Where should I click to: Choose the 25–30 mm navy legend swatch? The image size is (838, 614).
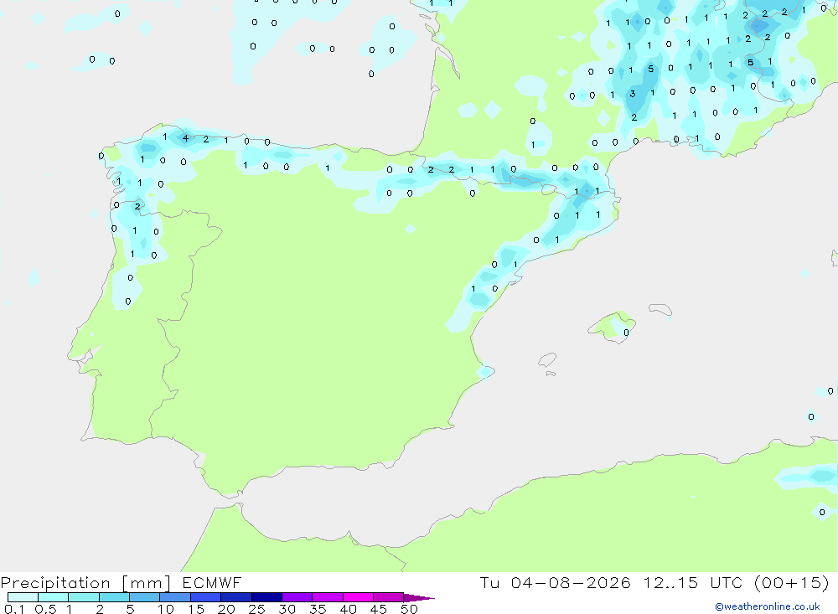pos(266,597)
